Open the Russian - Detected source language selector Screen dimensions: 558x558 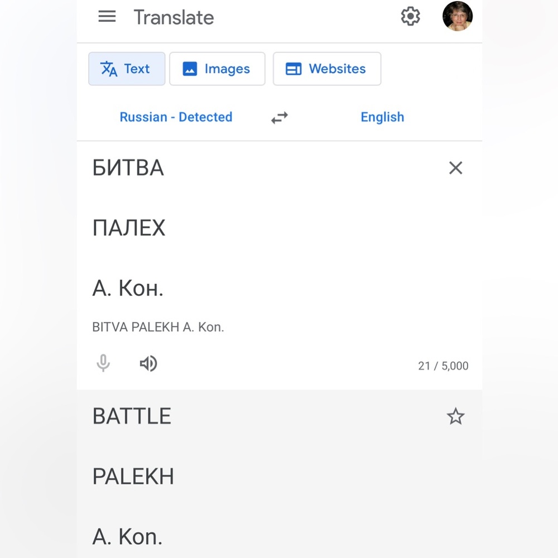[176, 117]
